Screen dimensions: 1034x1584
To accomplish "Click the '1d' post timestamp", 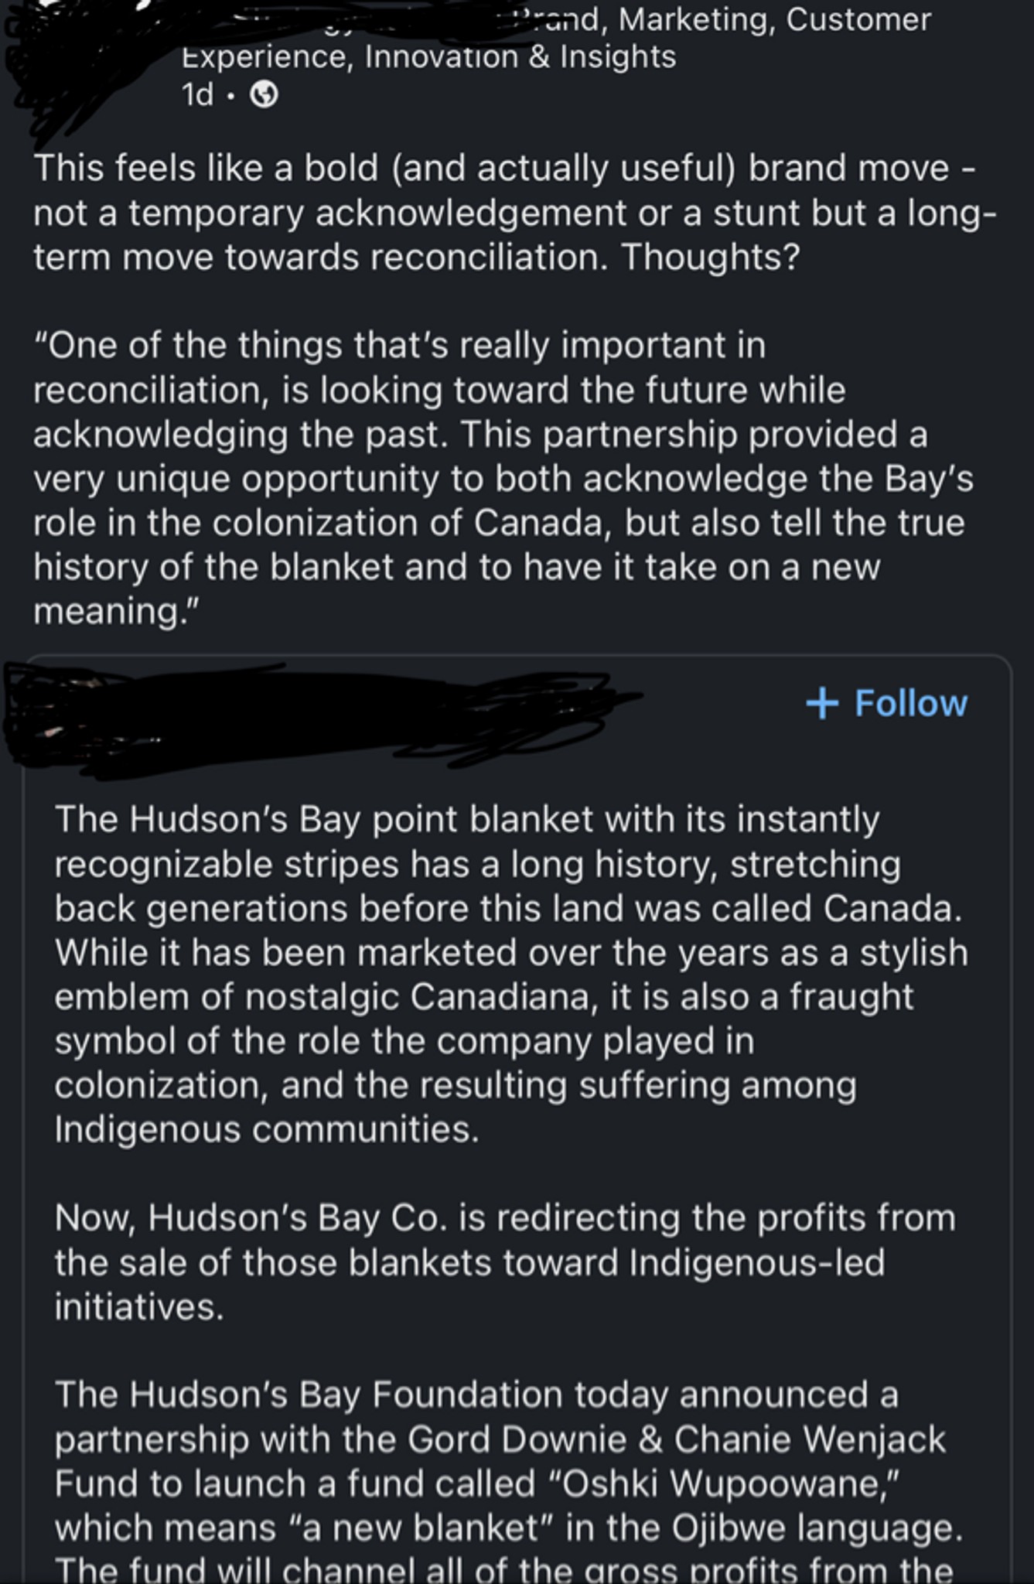I will 196,95.
